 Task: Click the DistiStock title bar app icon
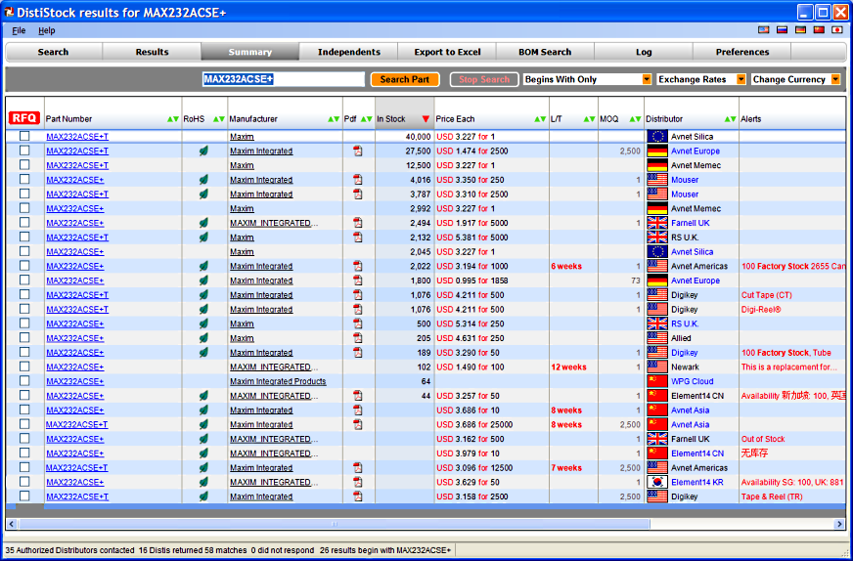coord(9,12)
